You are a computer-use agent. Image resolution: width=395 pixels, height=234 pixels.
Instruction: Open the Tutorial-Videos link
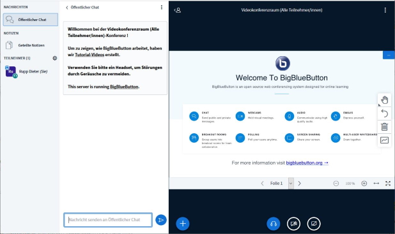coord(89,55)
